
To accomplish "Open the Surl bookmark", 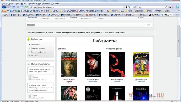I will 46,11.
